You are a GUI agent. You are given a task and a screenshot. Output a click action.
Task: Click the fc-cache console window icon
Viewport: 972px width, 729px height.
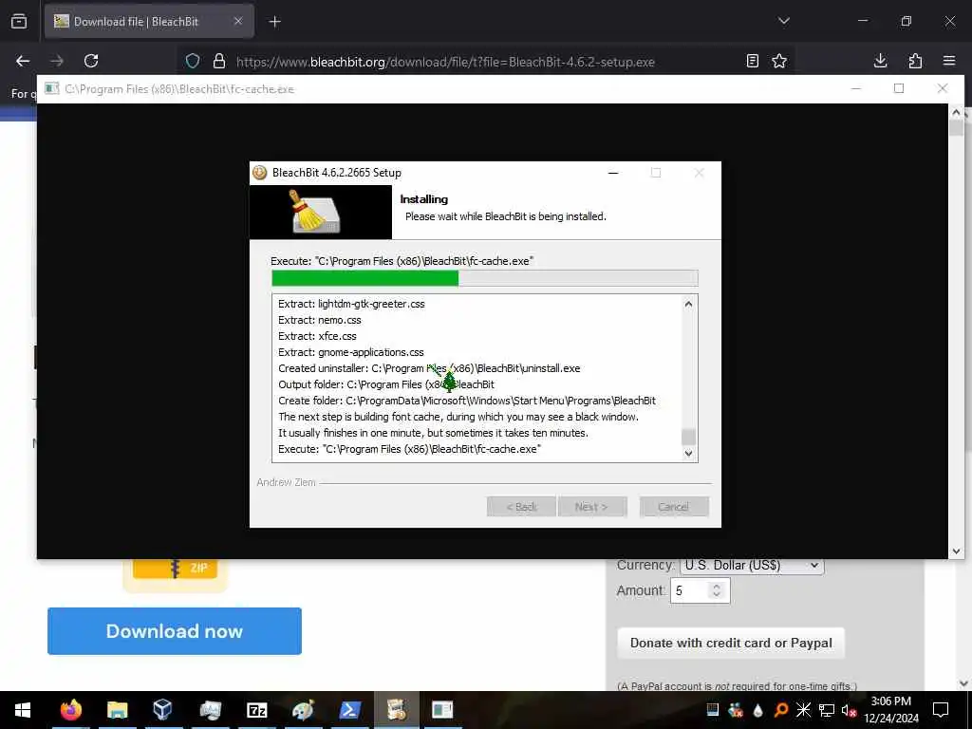click(52, 88)
